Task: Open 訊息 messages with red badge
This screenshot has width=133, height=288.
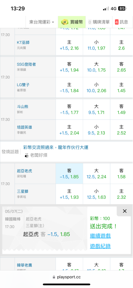Action: (x=121, y=22)
